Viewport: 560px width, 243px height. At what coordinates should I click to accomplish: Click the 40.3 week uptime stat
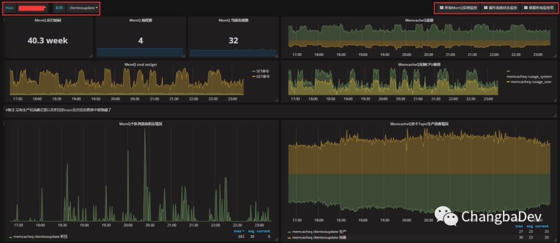point(48,41)
